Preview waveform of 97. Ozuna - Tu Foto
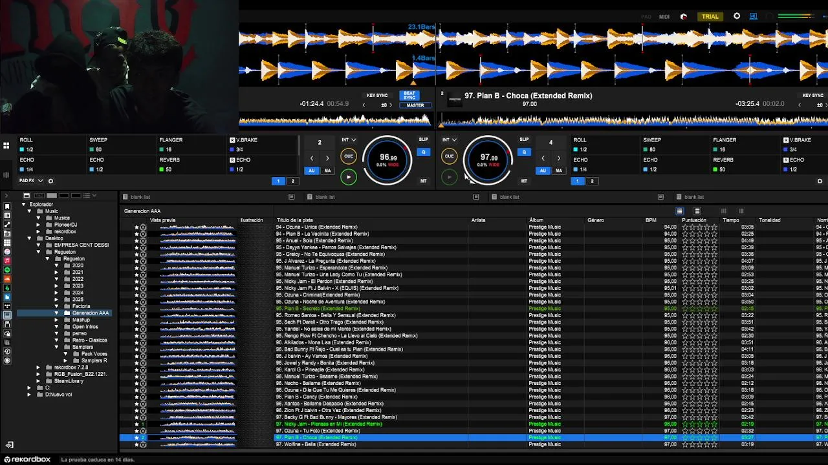This screenshot has height=465, width=828. click(x=197, y=431)
